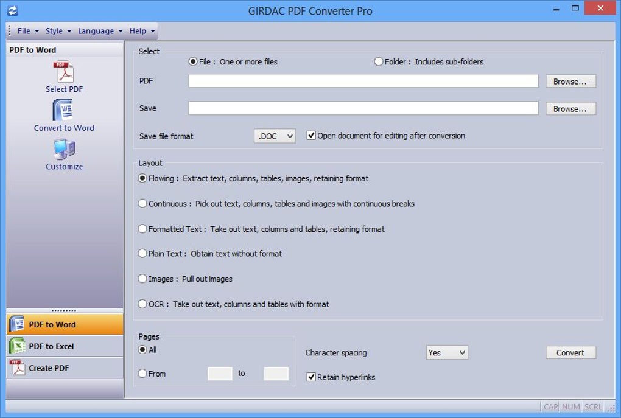
Task: Click inside the Save path input field
Action: [363, 108]
